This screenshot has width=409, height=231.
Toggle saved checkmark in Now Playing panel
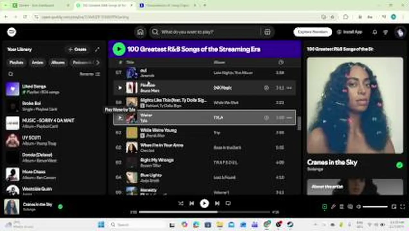coord(399,165)
